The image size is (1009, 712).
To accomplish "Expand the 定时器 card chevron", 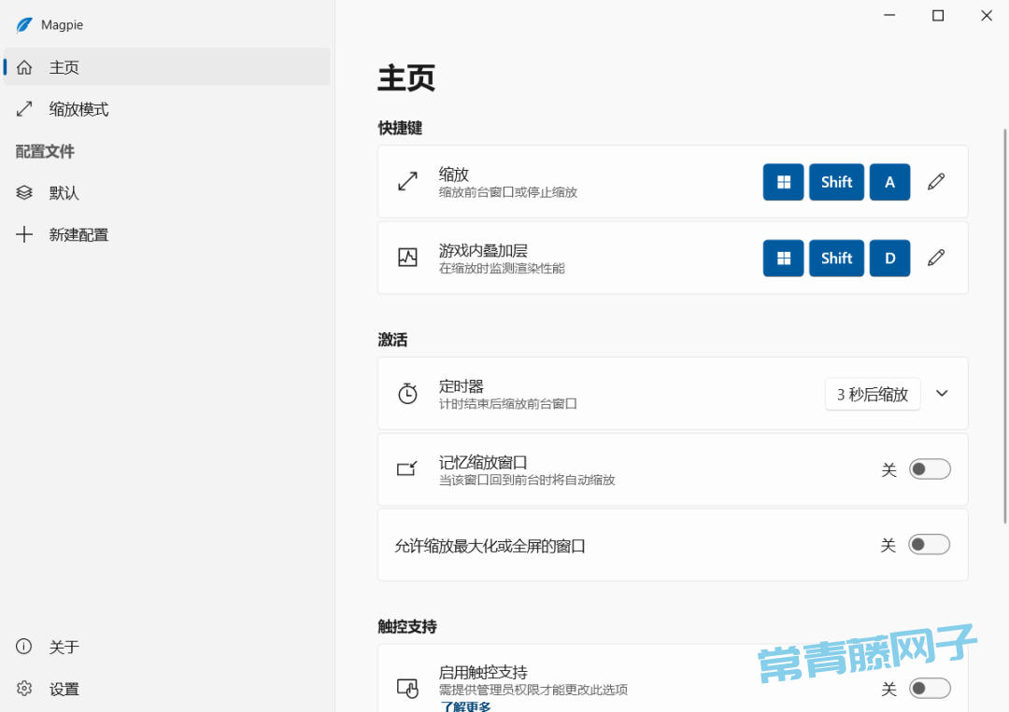I will [942, 393].
